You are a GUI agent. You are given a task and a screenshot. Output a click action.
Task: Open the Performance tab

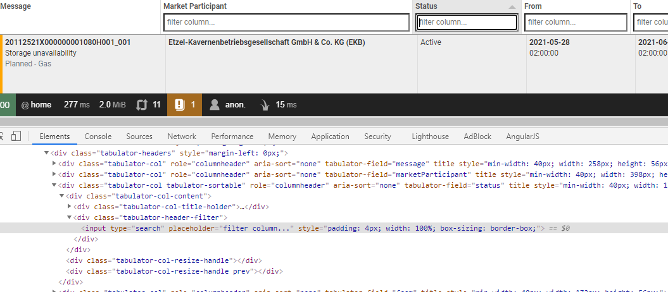[x=232, y=137]
